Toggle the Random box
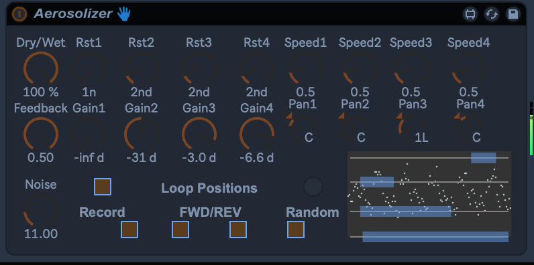 click(296, 230)
